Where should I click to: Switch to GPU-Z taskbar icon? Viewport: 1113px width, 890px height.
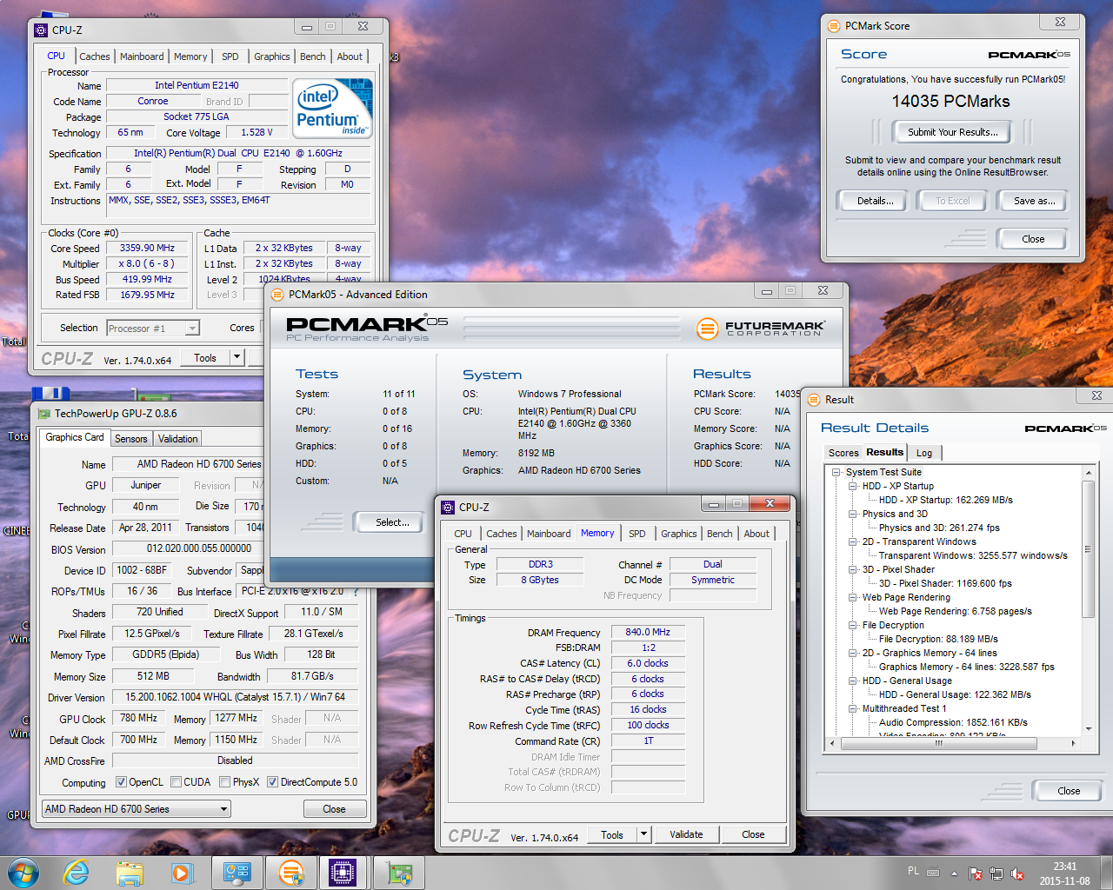tap(399, 873)
